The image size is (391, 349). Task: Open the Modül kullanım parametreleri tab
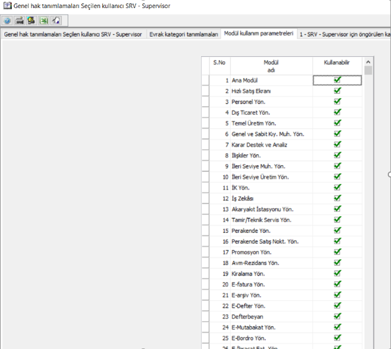click(259, 34)
